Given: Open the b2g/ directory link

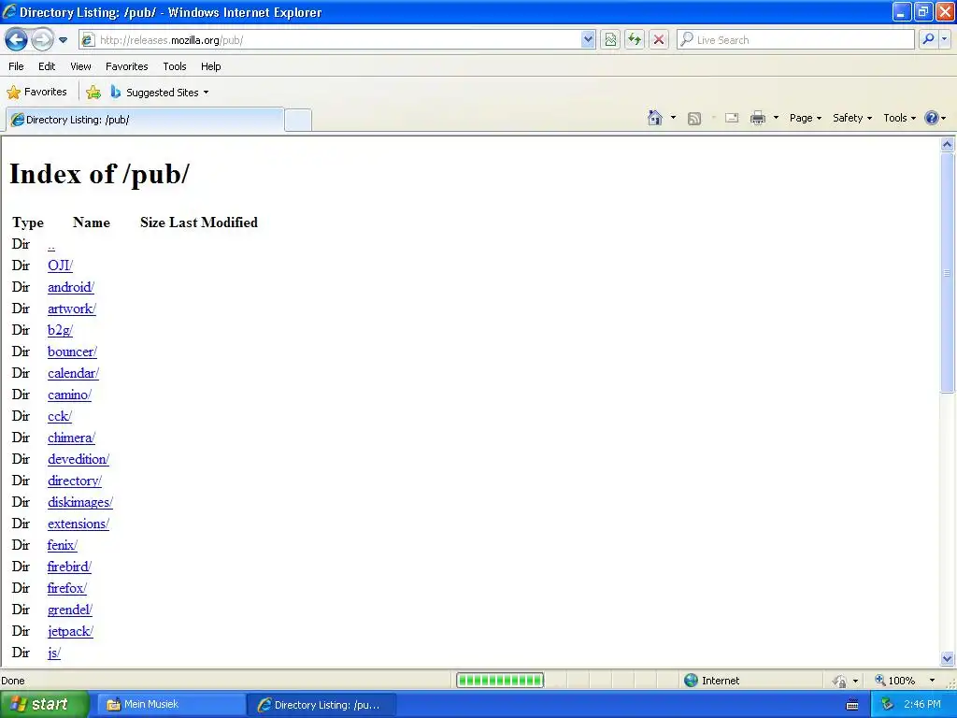Looking at the screenshot, I should [x=61, y=330].
